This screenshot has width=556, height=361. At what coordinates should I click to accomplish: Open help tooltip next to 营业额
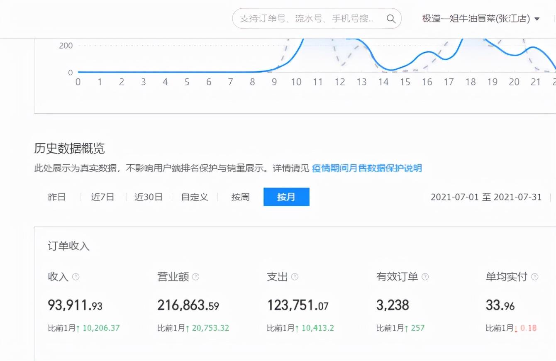[x=196, y=277]
